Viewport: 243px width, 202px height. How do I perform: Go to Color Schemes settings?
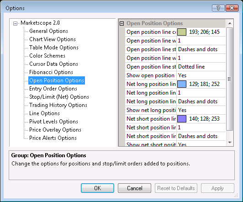click(x=47, y=56)
